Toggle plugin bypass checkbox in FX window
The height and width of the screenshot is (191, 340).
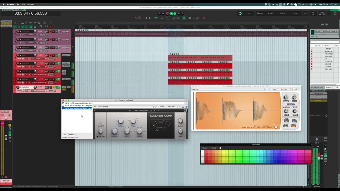point(186,107)
